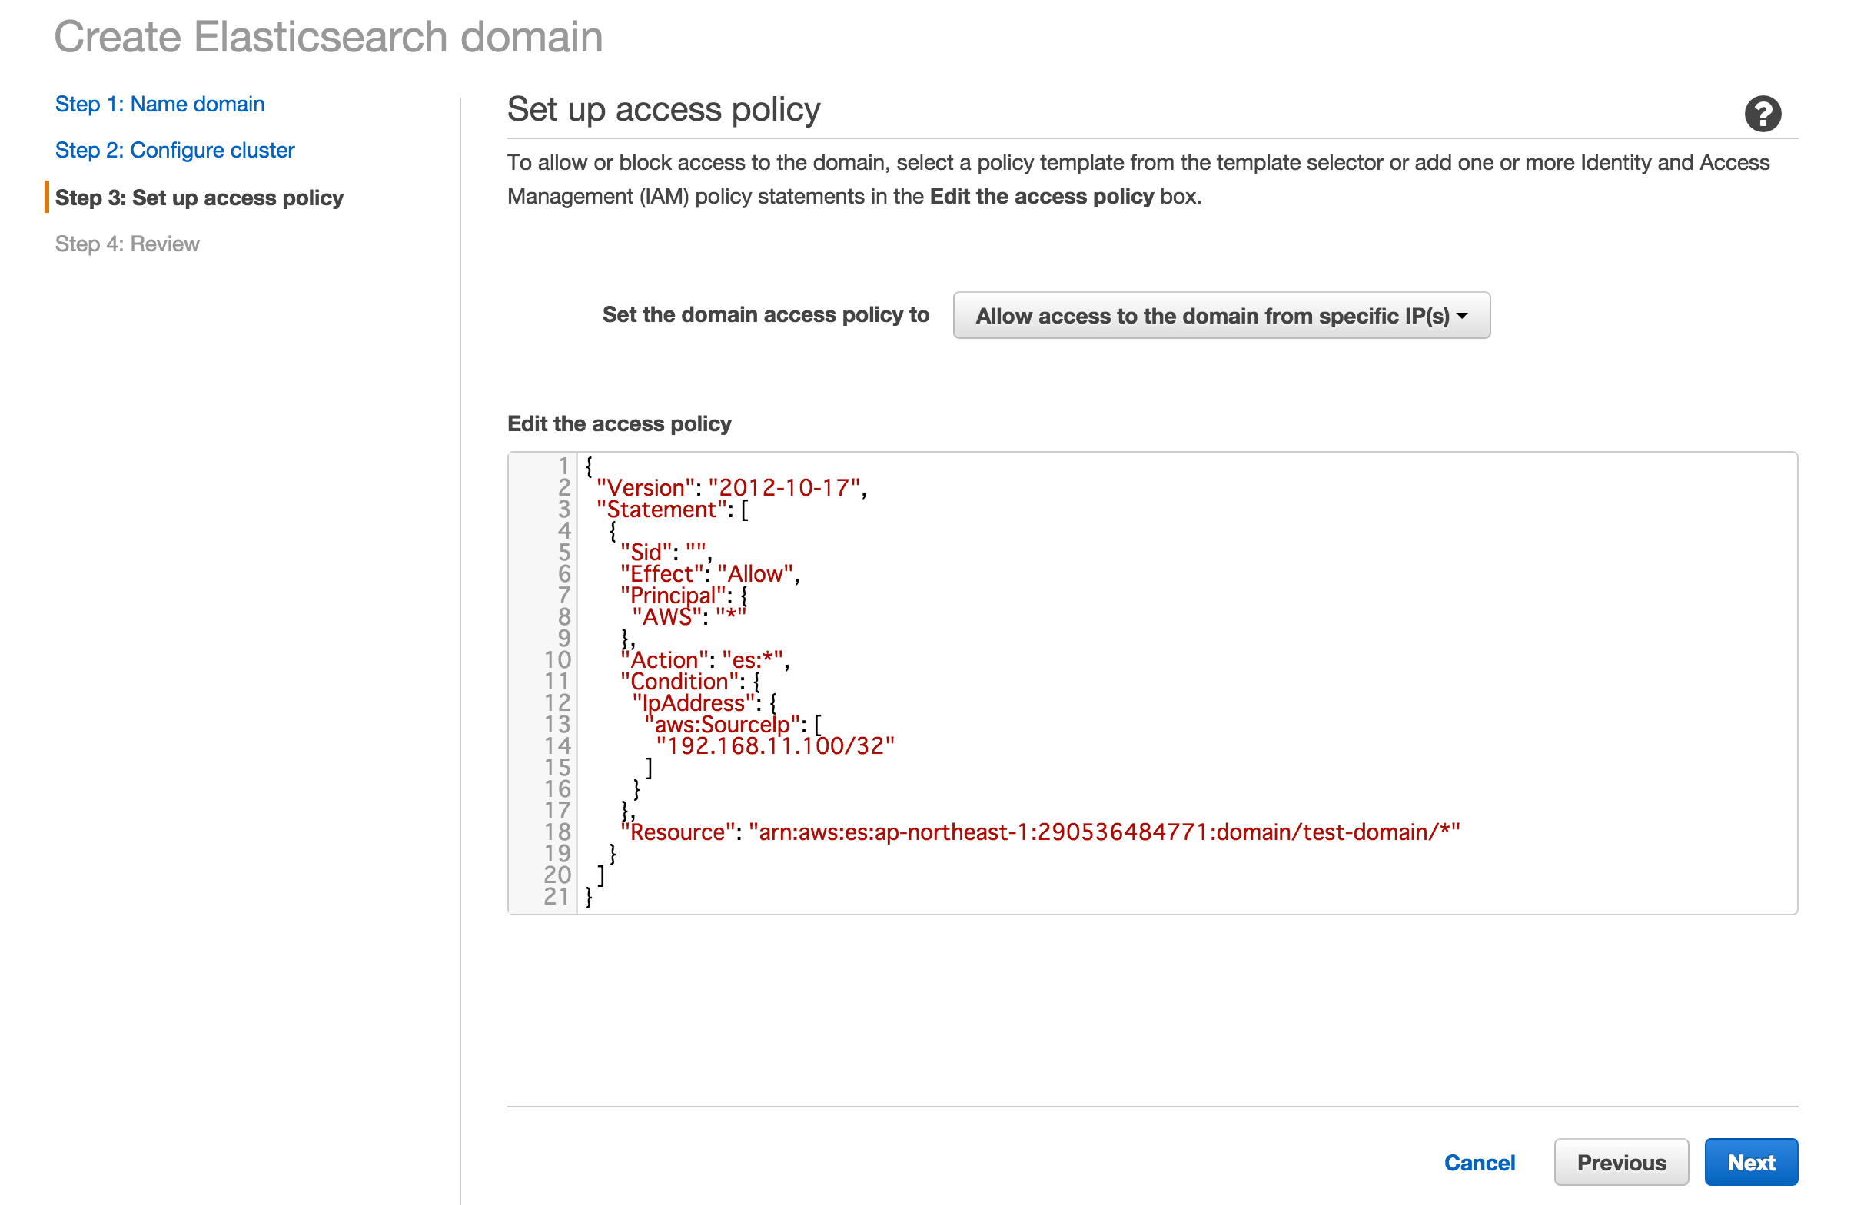The height and width of the screenshot is (1205, 1854).
Task: Click the Resource ARN line in the editor
Action: (x=1040, y=831)
